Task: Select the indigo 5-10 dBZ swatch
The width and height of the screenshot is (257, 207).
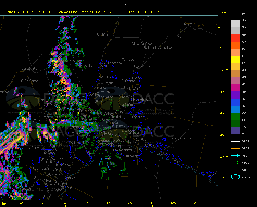Action: 235,131
